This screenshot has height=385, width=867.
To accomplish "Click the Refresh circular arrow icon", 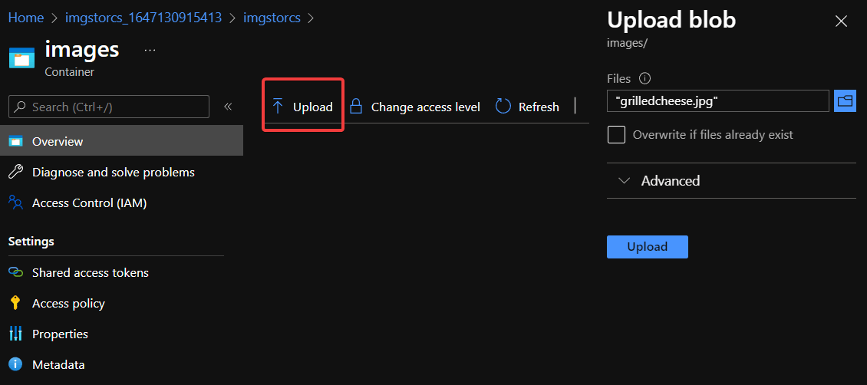I will coord(503,107).
